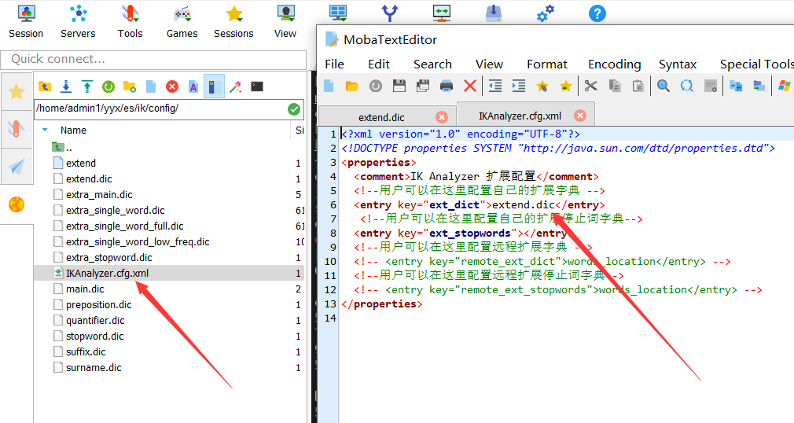Image resolution: width=794 pixels, height=423 pixels.
Task: Close the extend.dic tab
Action: pyautogui.click(x=442, y=117)
